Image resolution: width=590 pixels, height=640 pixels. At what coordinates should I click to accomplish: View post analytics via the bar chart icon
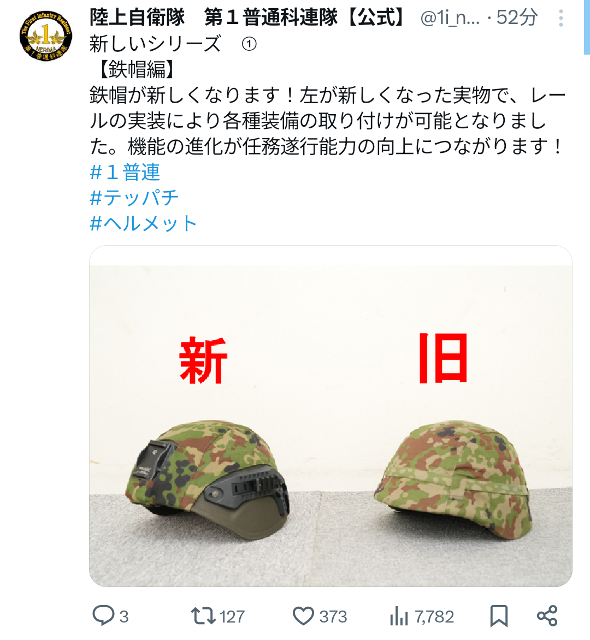tap(399, 616)
